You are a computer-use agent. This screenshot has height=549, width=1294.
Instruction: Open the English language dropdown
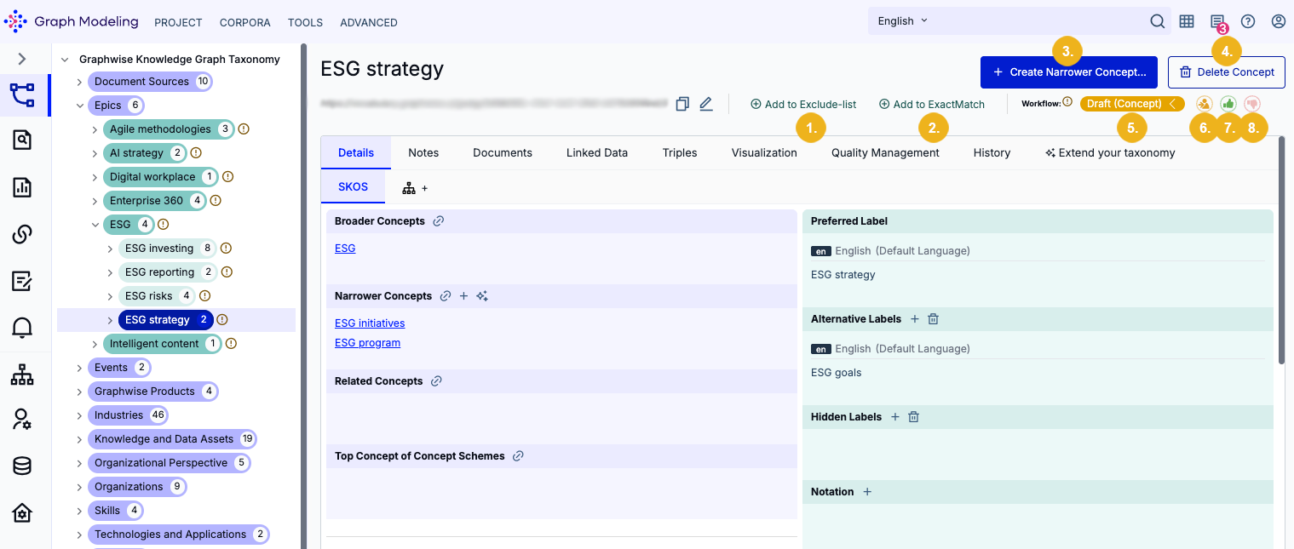(903, 21)
